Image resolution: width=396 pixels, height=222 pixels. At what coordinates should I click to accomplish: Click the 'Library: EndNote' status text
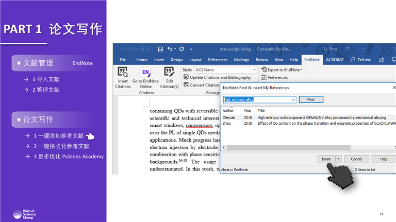(234, 170)
